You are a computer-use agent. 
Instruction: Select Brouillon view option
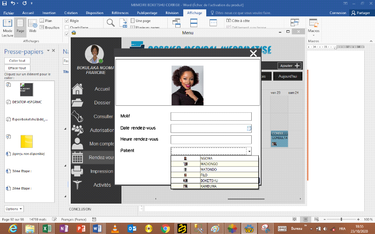[50, 28]
